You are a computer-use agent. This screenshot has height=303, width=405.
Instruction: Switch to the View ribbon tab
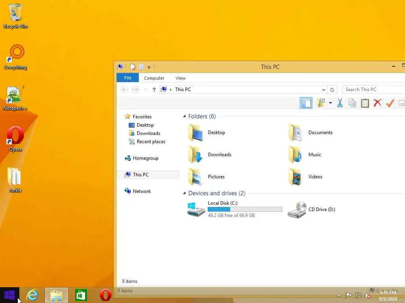[x=180, y=78]
